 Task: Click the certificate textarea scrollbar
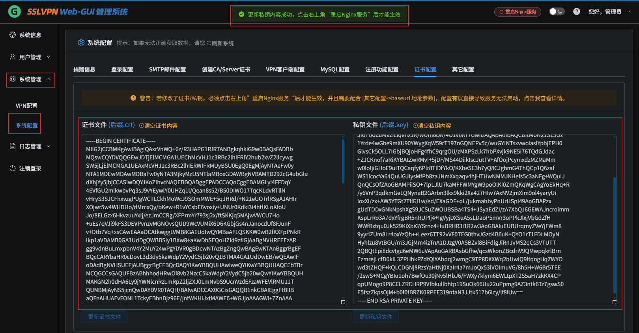point(343,161)
